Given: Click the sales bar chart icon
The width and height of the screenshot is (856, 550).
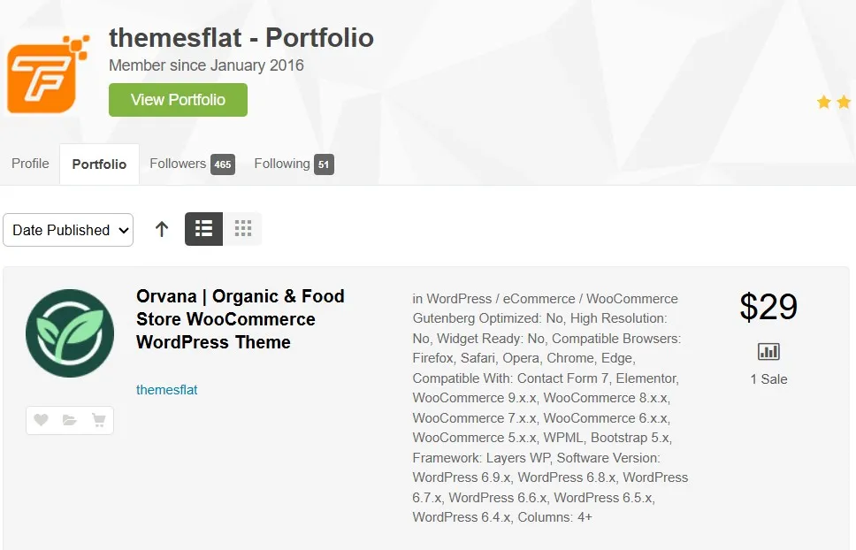Looking at the screenshot, I should tap(768, 352).
